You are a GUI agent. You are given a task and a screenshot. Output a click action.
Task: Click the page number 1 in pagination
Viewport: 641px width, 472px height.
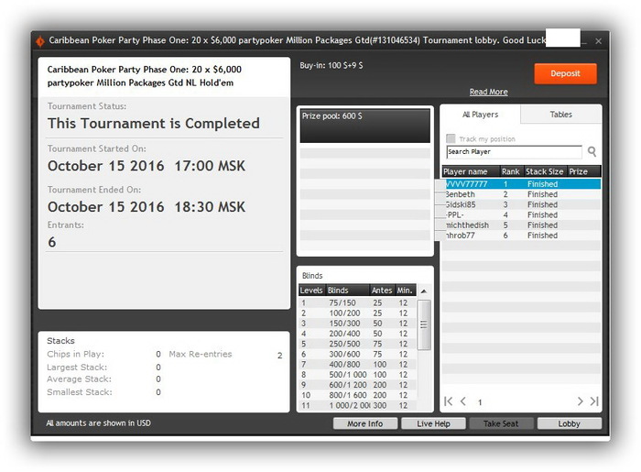pyautogui.click(x=480, y=402)
